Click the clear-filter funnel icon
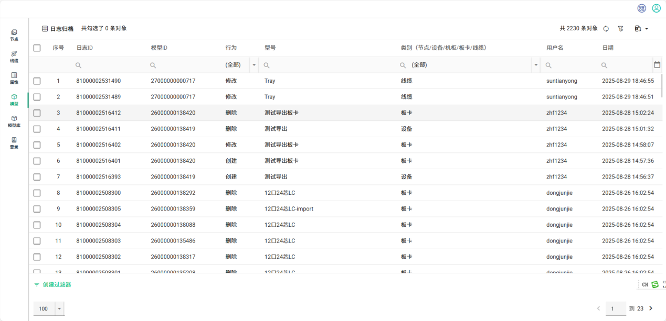 point(621,29)
